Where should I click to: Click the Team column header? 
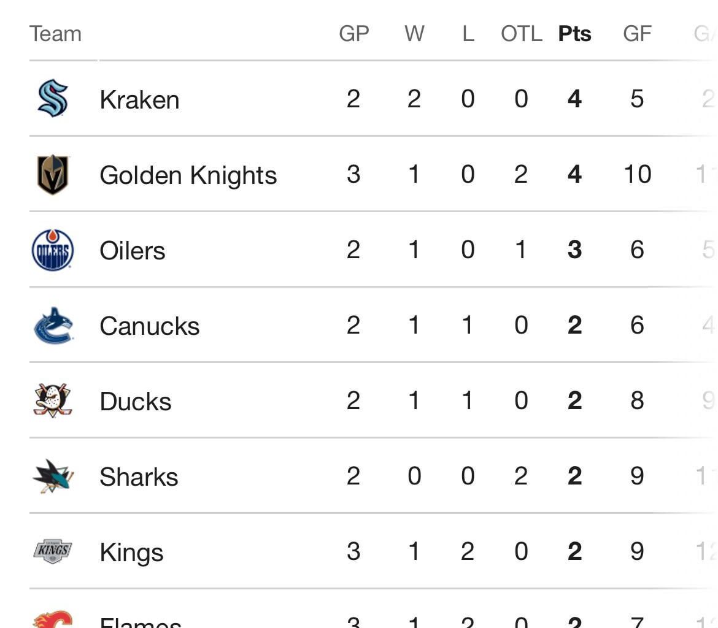(55, 34)
